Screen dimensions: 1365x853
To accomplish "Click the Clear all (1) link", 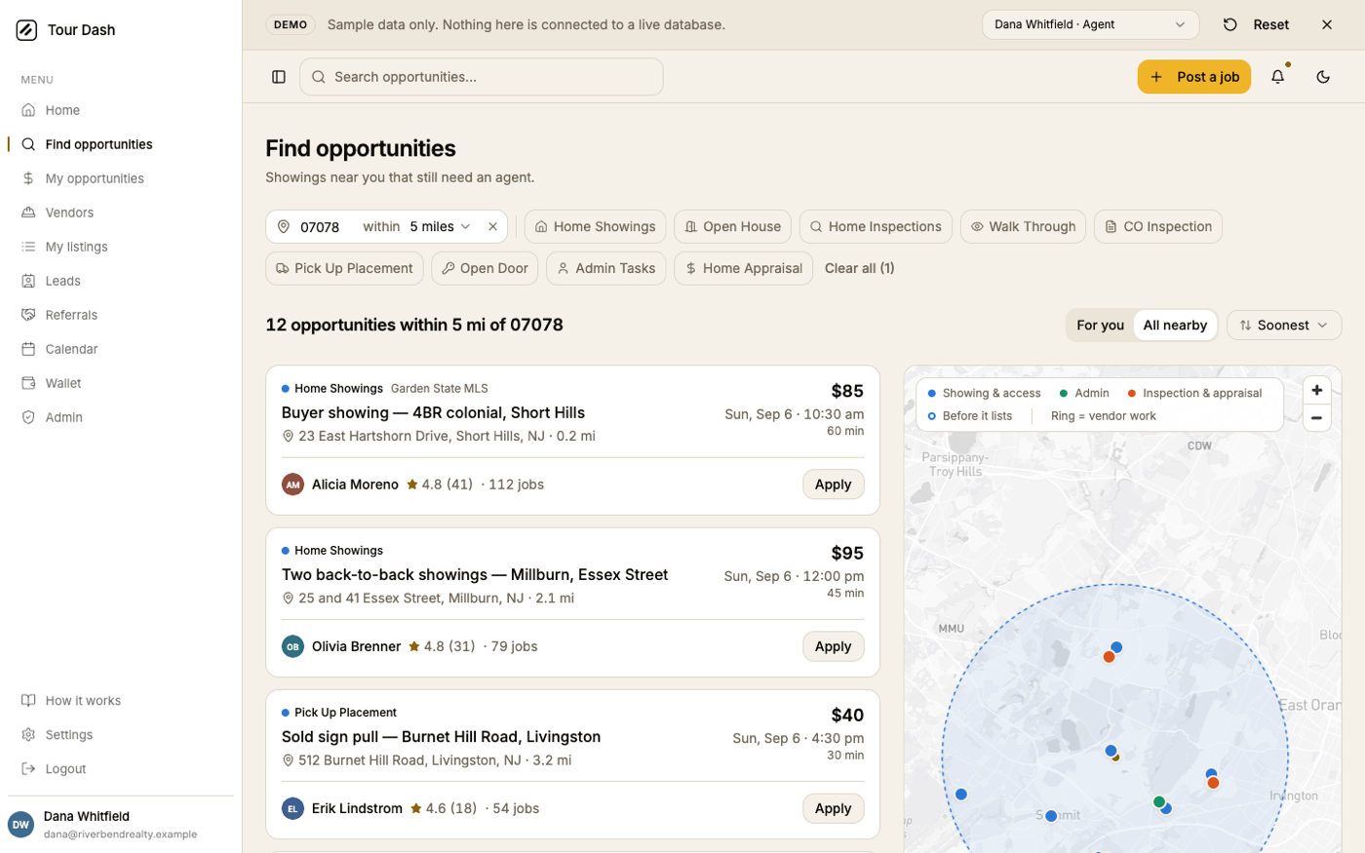I will coord(859,268).
